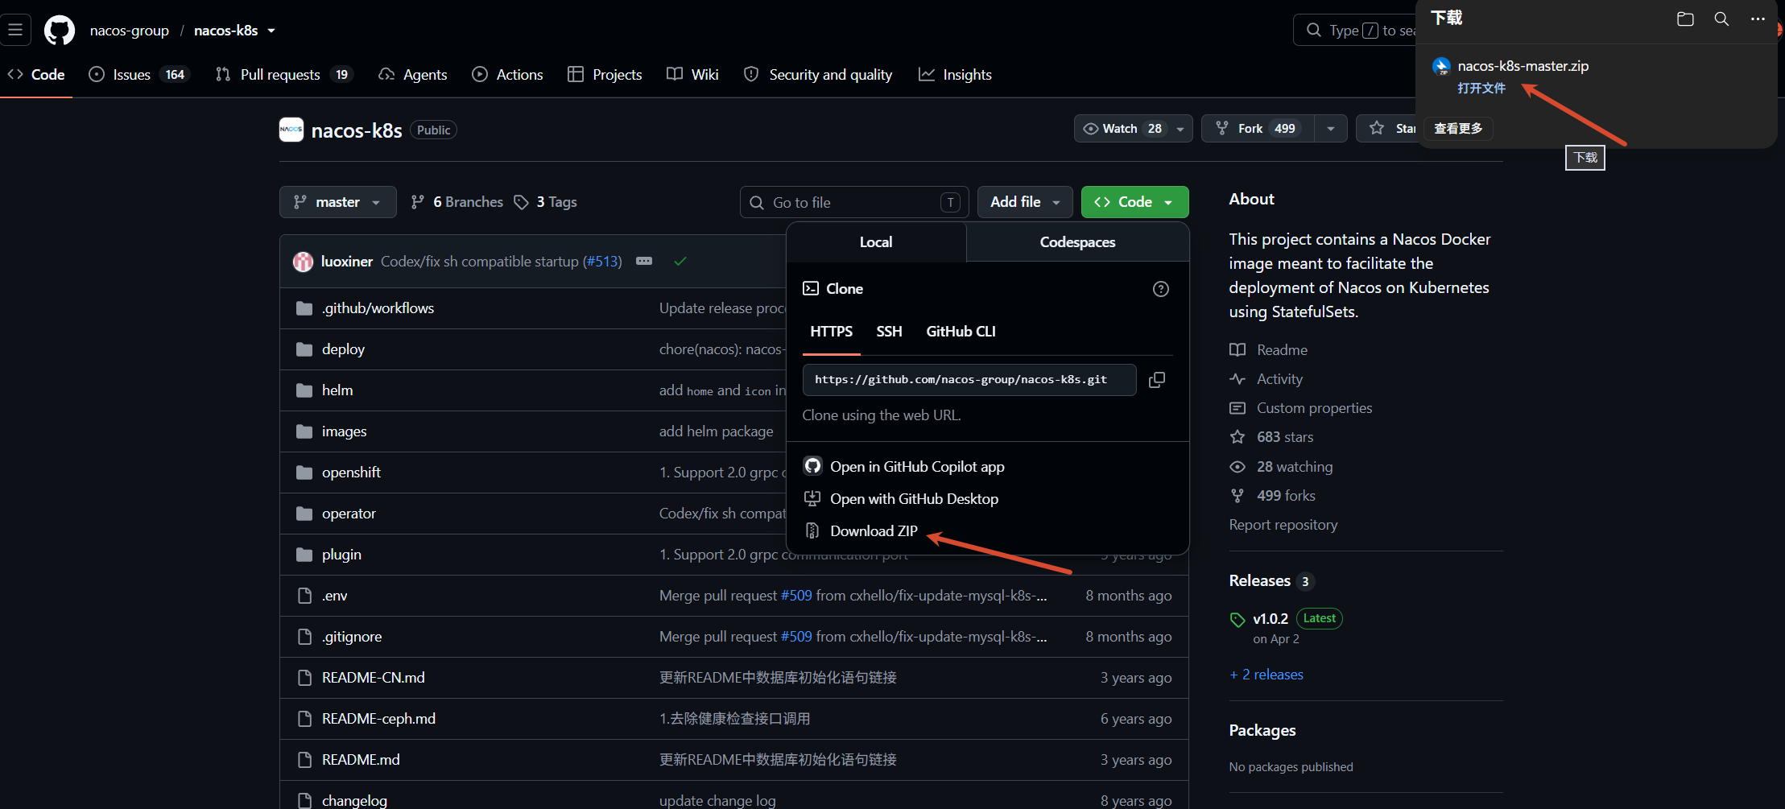Click the global search box in header
1785x809 pixels.
pyautogui.click(x=1355, y=31)
